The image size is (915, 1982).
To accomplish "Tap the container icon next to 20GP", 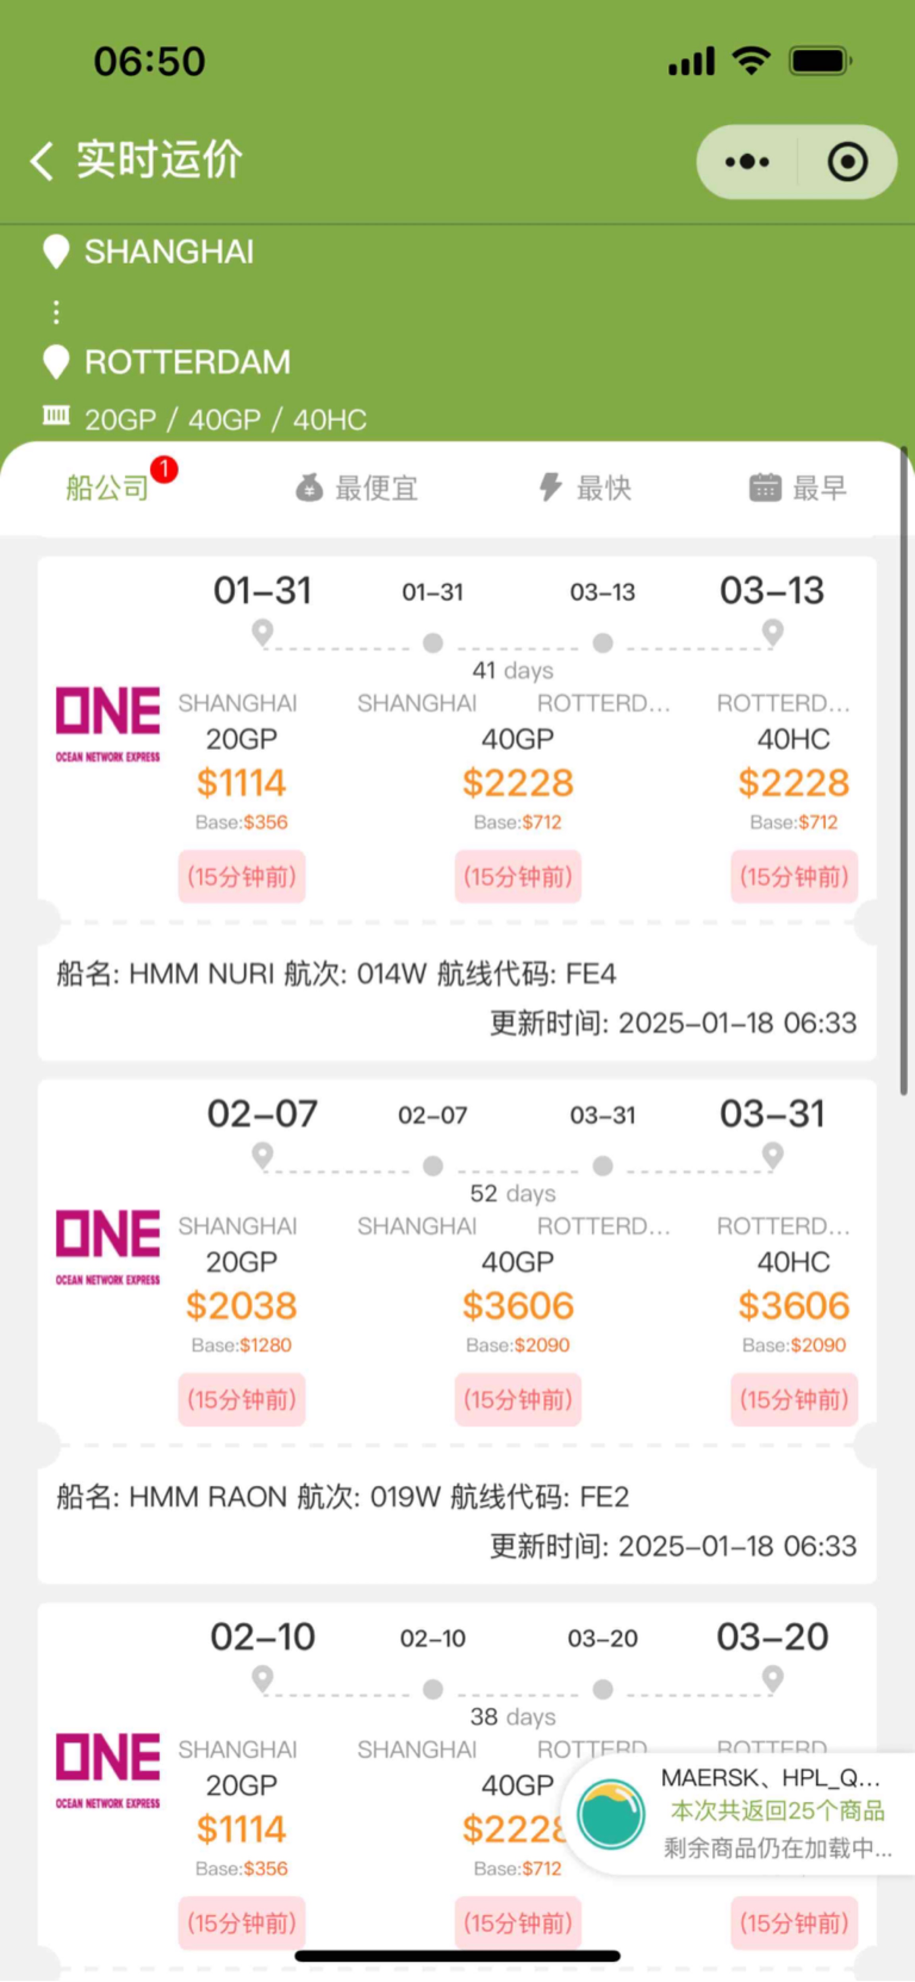I will [x=56, y=416].
